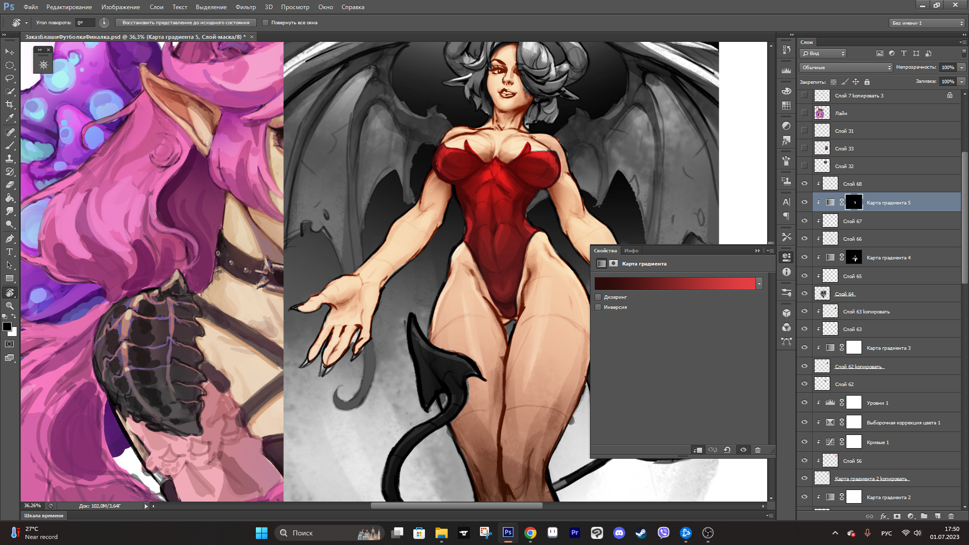Select the Type tool
Image resolution: width=969 pixels, height=545 pixels.
(10, 252)
